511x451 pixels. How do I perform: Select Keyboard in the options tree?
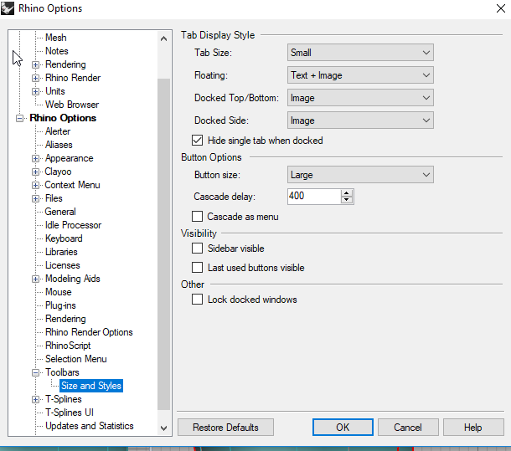coord(64,238)
